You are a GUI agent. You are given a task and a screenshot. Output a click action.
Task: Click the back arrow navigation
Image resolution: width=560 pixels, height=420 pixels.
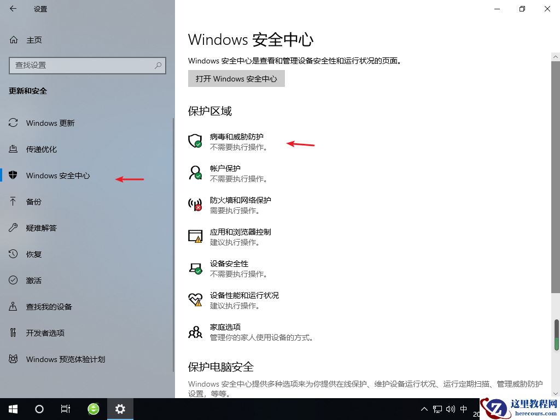pyautogui.click(x=12, y=9)
